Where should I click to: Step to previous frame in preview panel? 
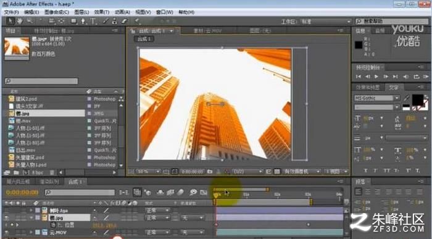coord(368,77)
